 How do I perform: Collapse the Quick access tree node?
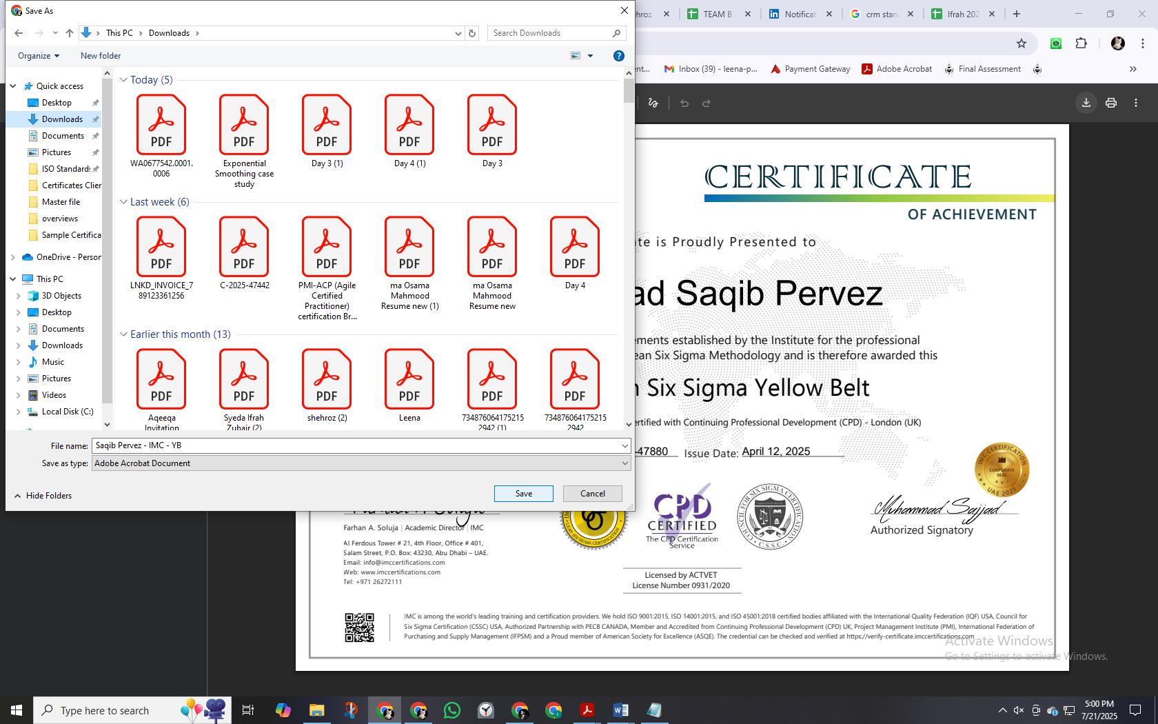13,86
